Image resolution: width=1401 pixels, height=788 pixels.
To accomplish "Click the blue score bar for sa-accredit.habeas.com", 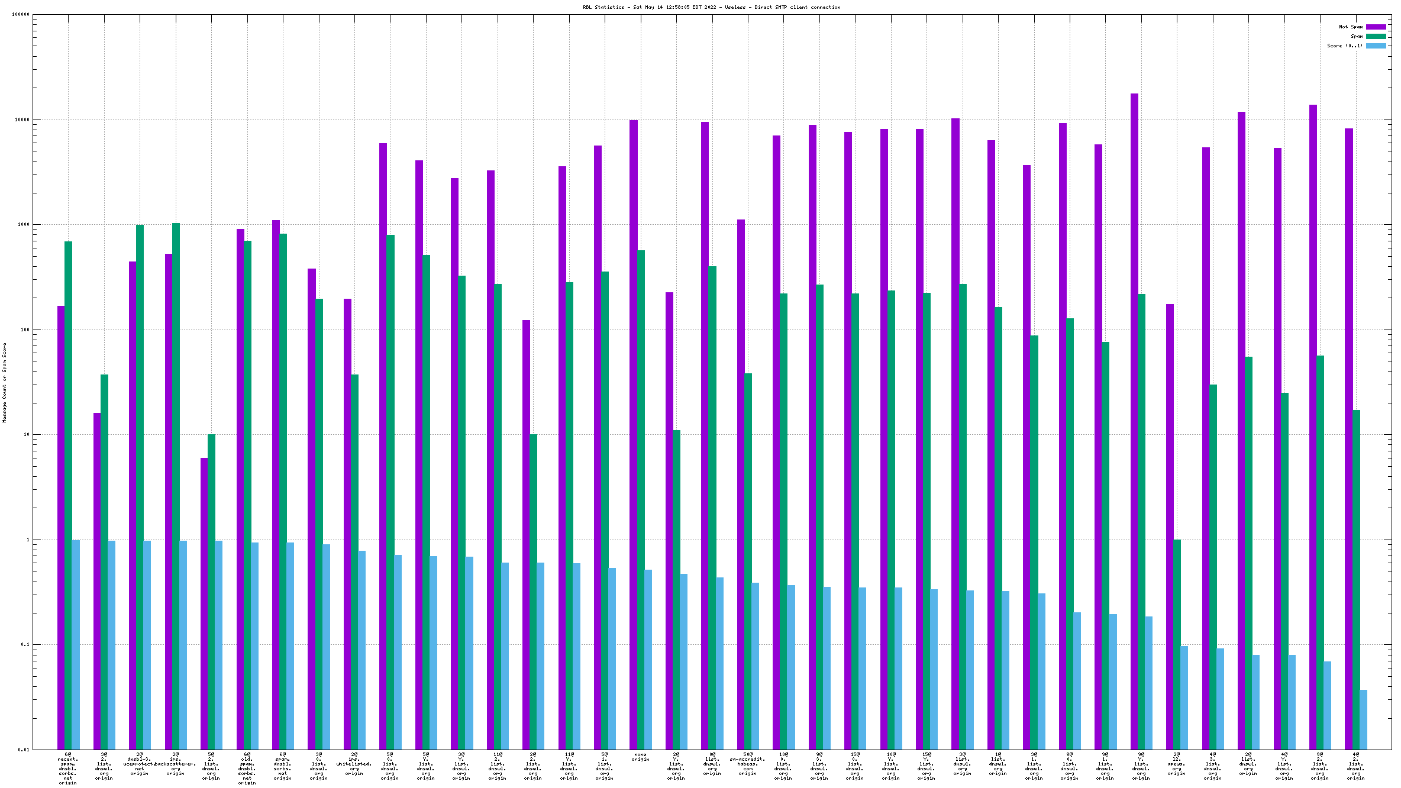I will click(x=756, y=666).
